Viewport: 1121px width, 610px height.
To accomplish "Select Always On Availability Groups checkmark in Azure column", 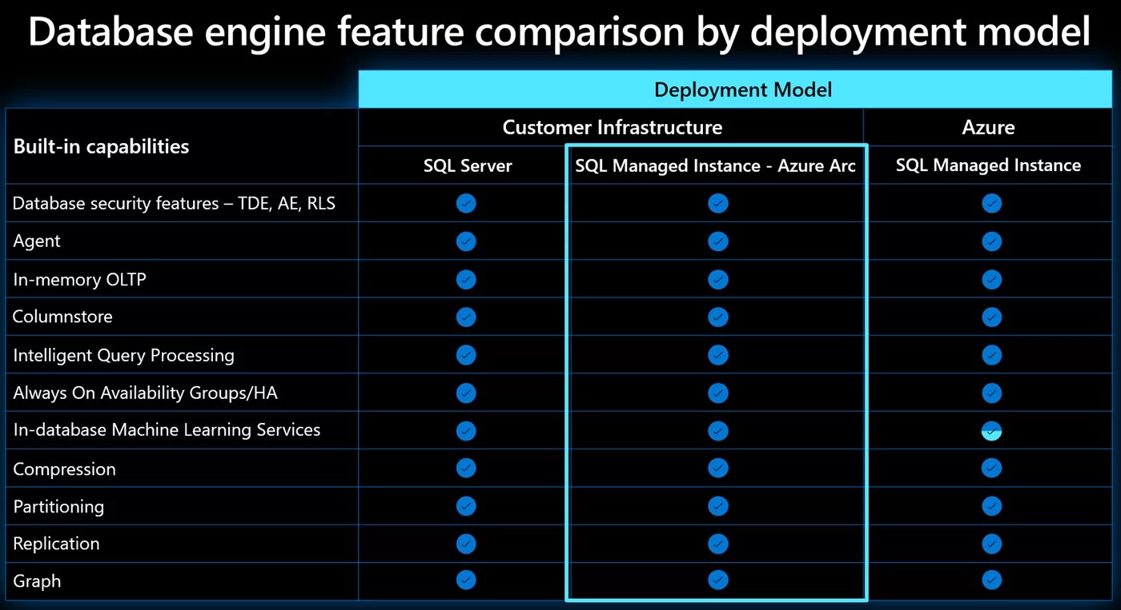I will (992, 393).
